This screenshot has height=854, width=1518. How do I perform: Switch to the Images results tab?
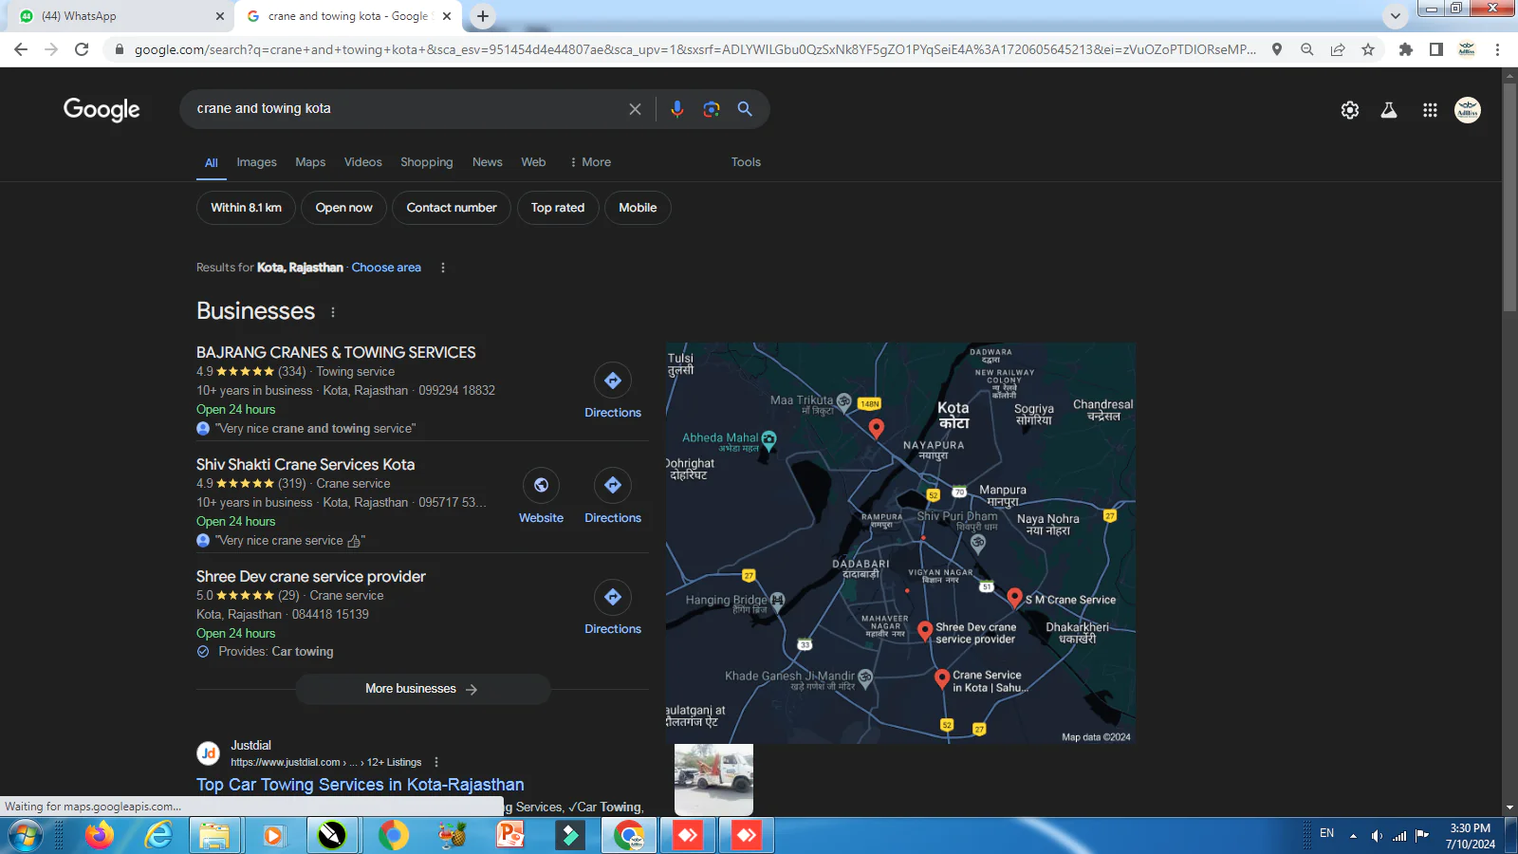click(x=257, y=162)
